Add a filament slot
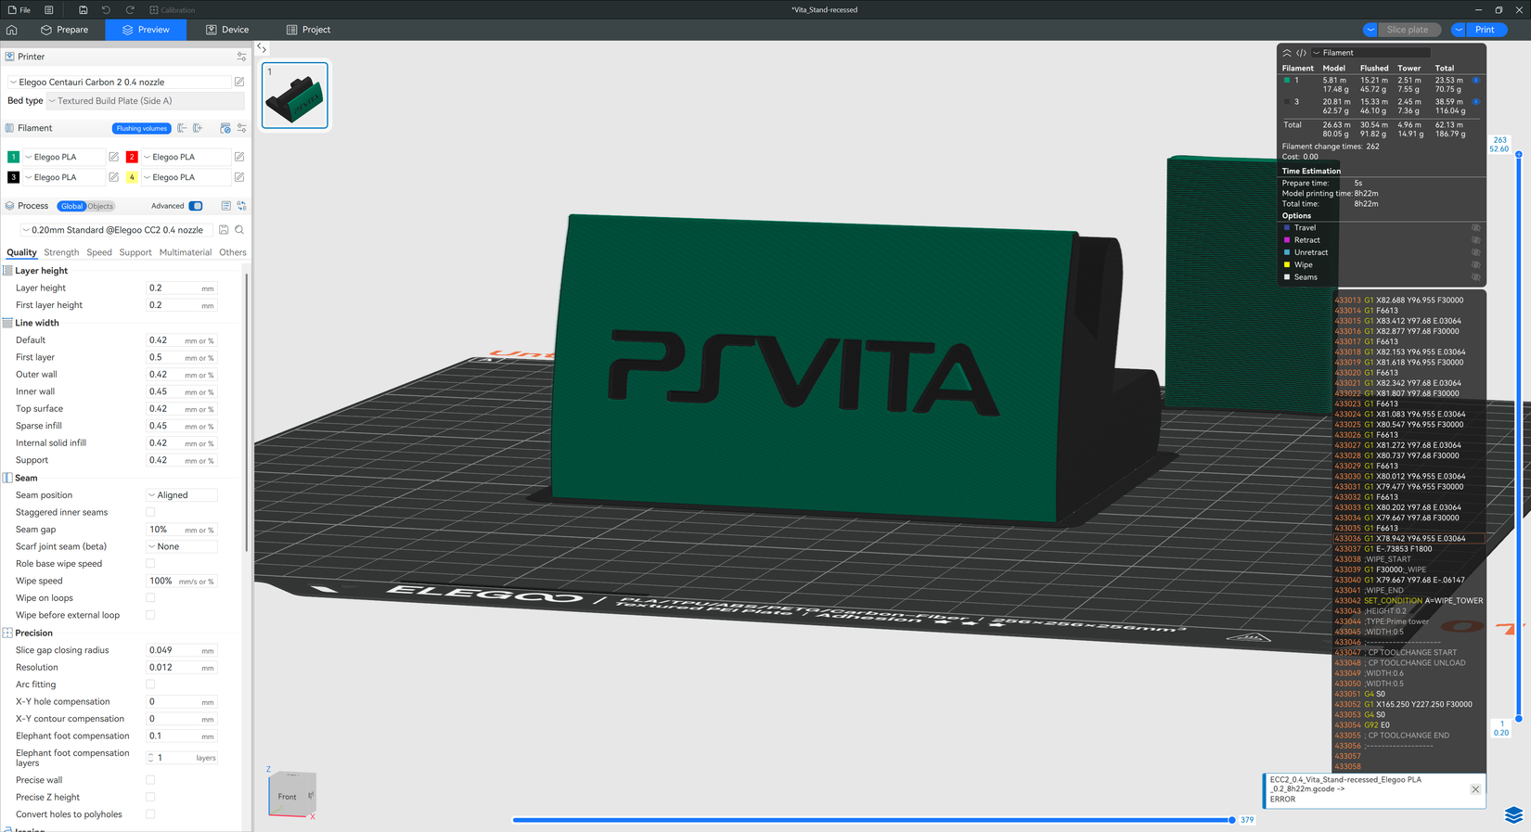 coord(198,128)
